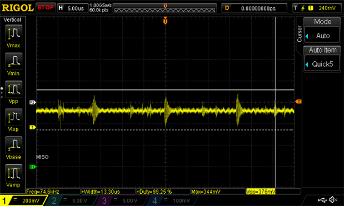This screenshot has height=206, width=344.
Task: Click the waveform memory overview bar
Action: [x=164, y=8]
